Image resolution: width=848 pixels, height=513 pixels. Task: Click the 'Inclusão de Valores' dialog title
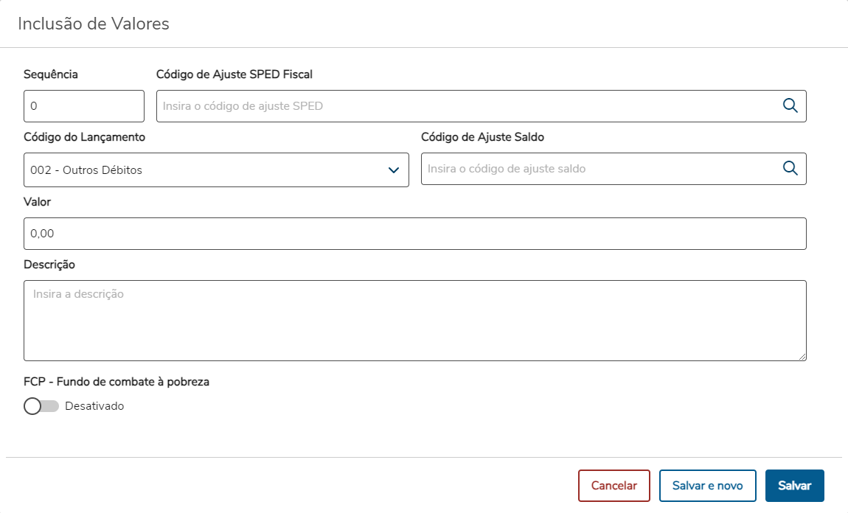(94, 24)
